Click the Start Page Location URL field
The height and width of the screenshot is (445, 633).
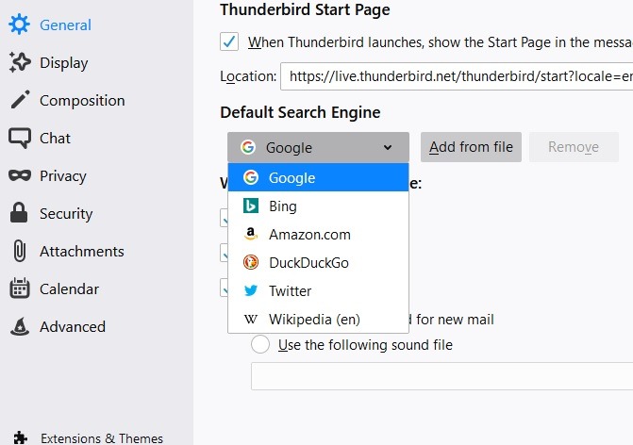coord(457,76)
